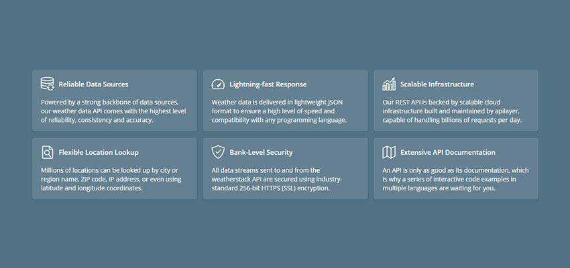Click the shield checkmark icon for Bank-Level Security
This screenshot has width=570, height=268.
[x=218, y=152]
